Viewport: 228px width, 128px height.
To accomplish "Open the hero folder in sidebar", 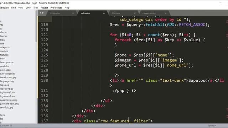I will (2, 59).
